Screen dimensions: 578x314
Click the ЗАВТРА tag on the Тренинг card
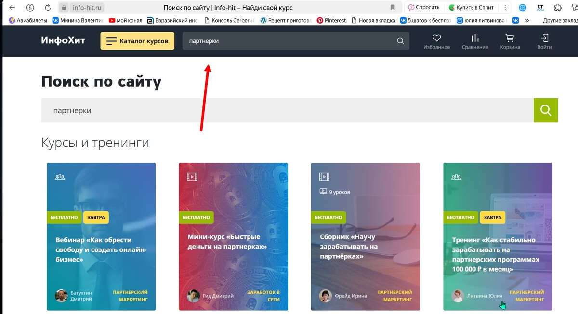pos(492,217)
